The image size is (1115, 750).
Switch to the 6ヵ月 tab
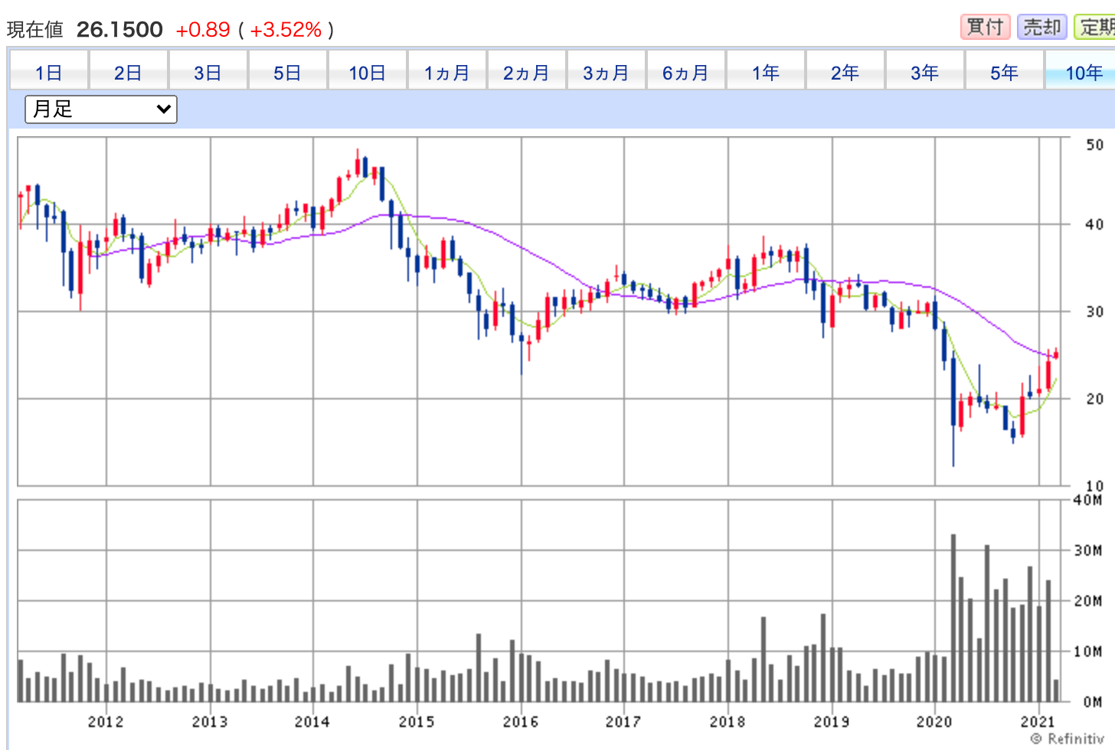coord(686,73)
